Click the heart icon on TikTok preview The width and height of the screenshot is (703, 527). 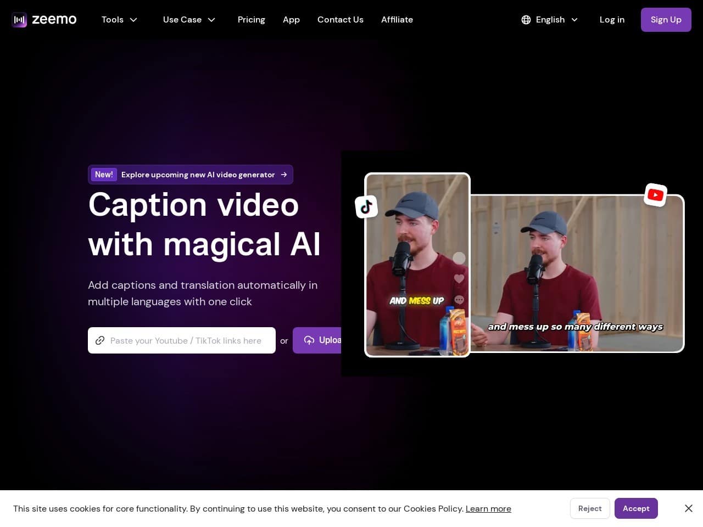(459, 279)
